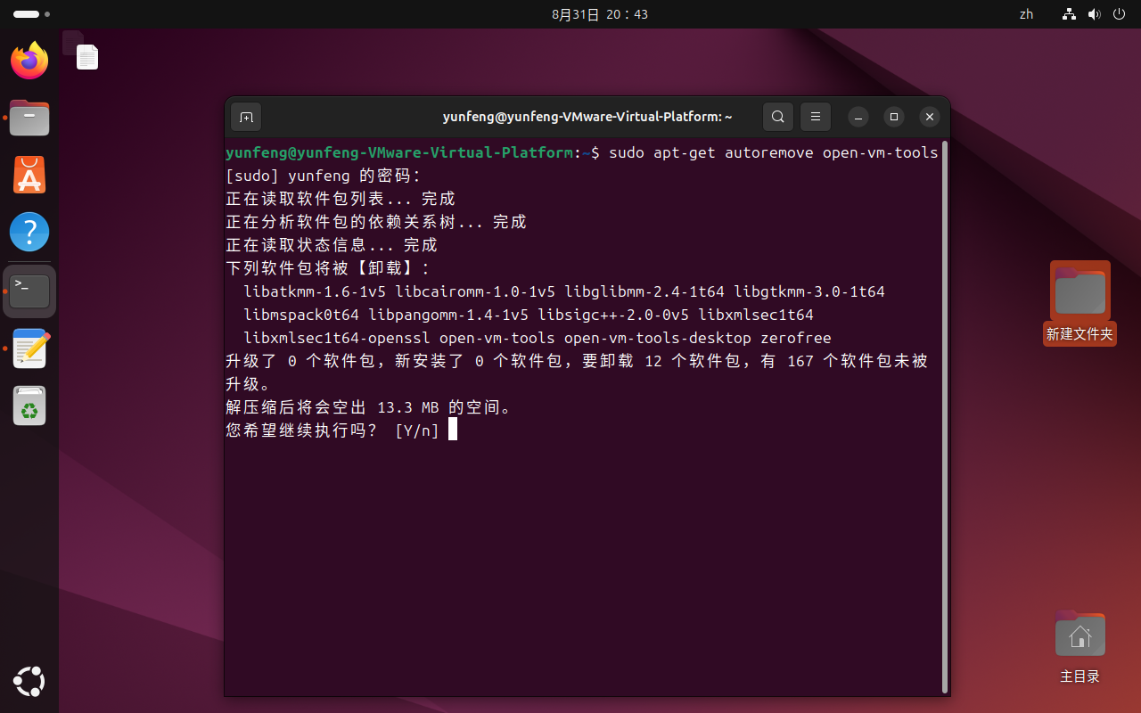Click the 'zerofree' package name
This screenshot has width=1141, height=713.
796,339
